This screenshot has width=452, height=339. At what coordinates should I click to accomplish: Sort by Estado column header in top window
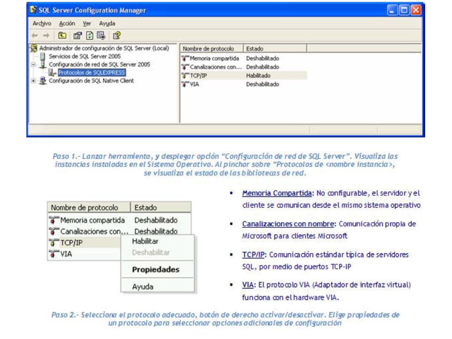(275, 48)
